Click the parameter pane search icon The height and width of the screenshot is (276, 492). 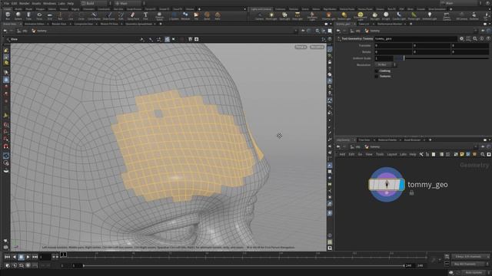[x=475, y=39]
